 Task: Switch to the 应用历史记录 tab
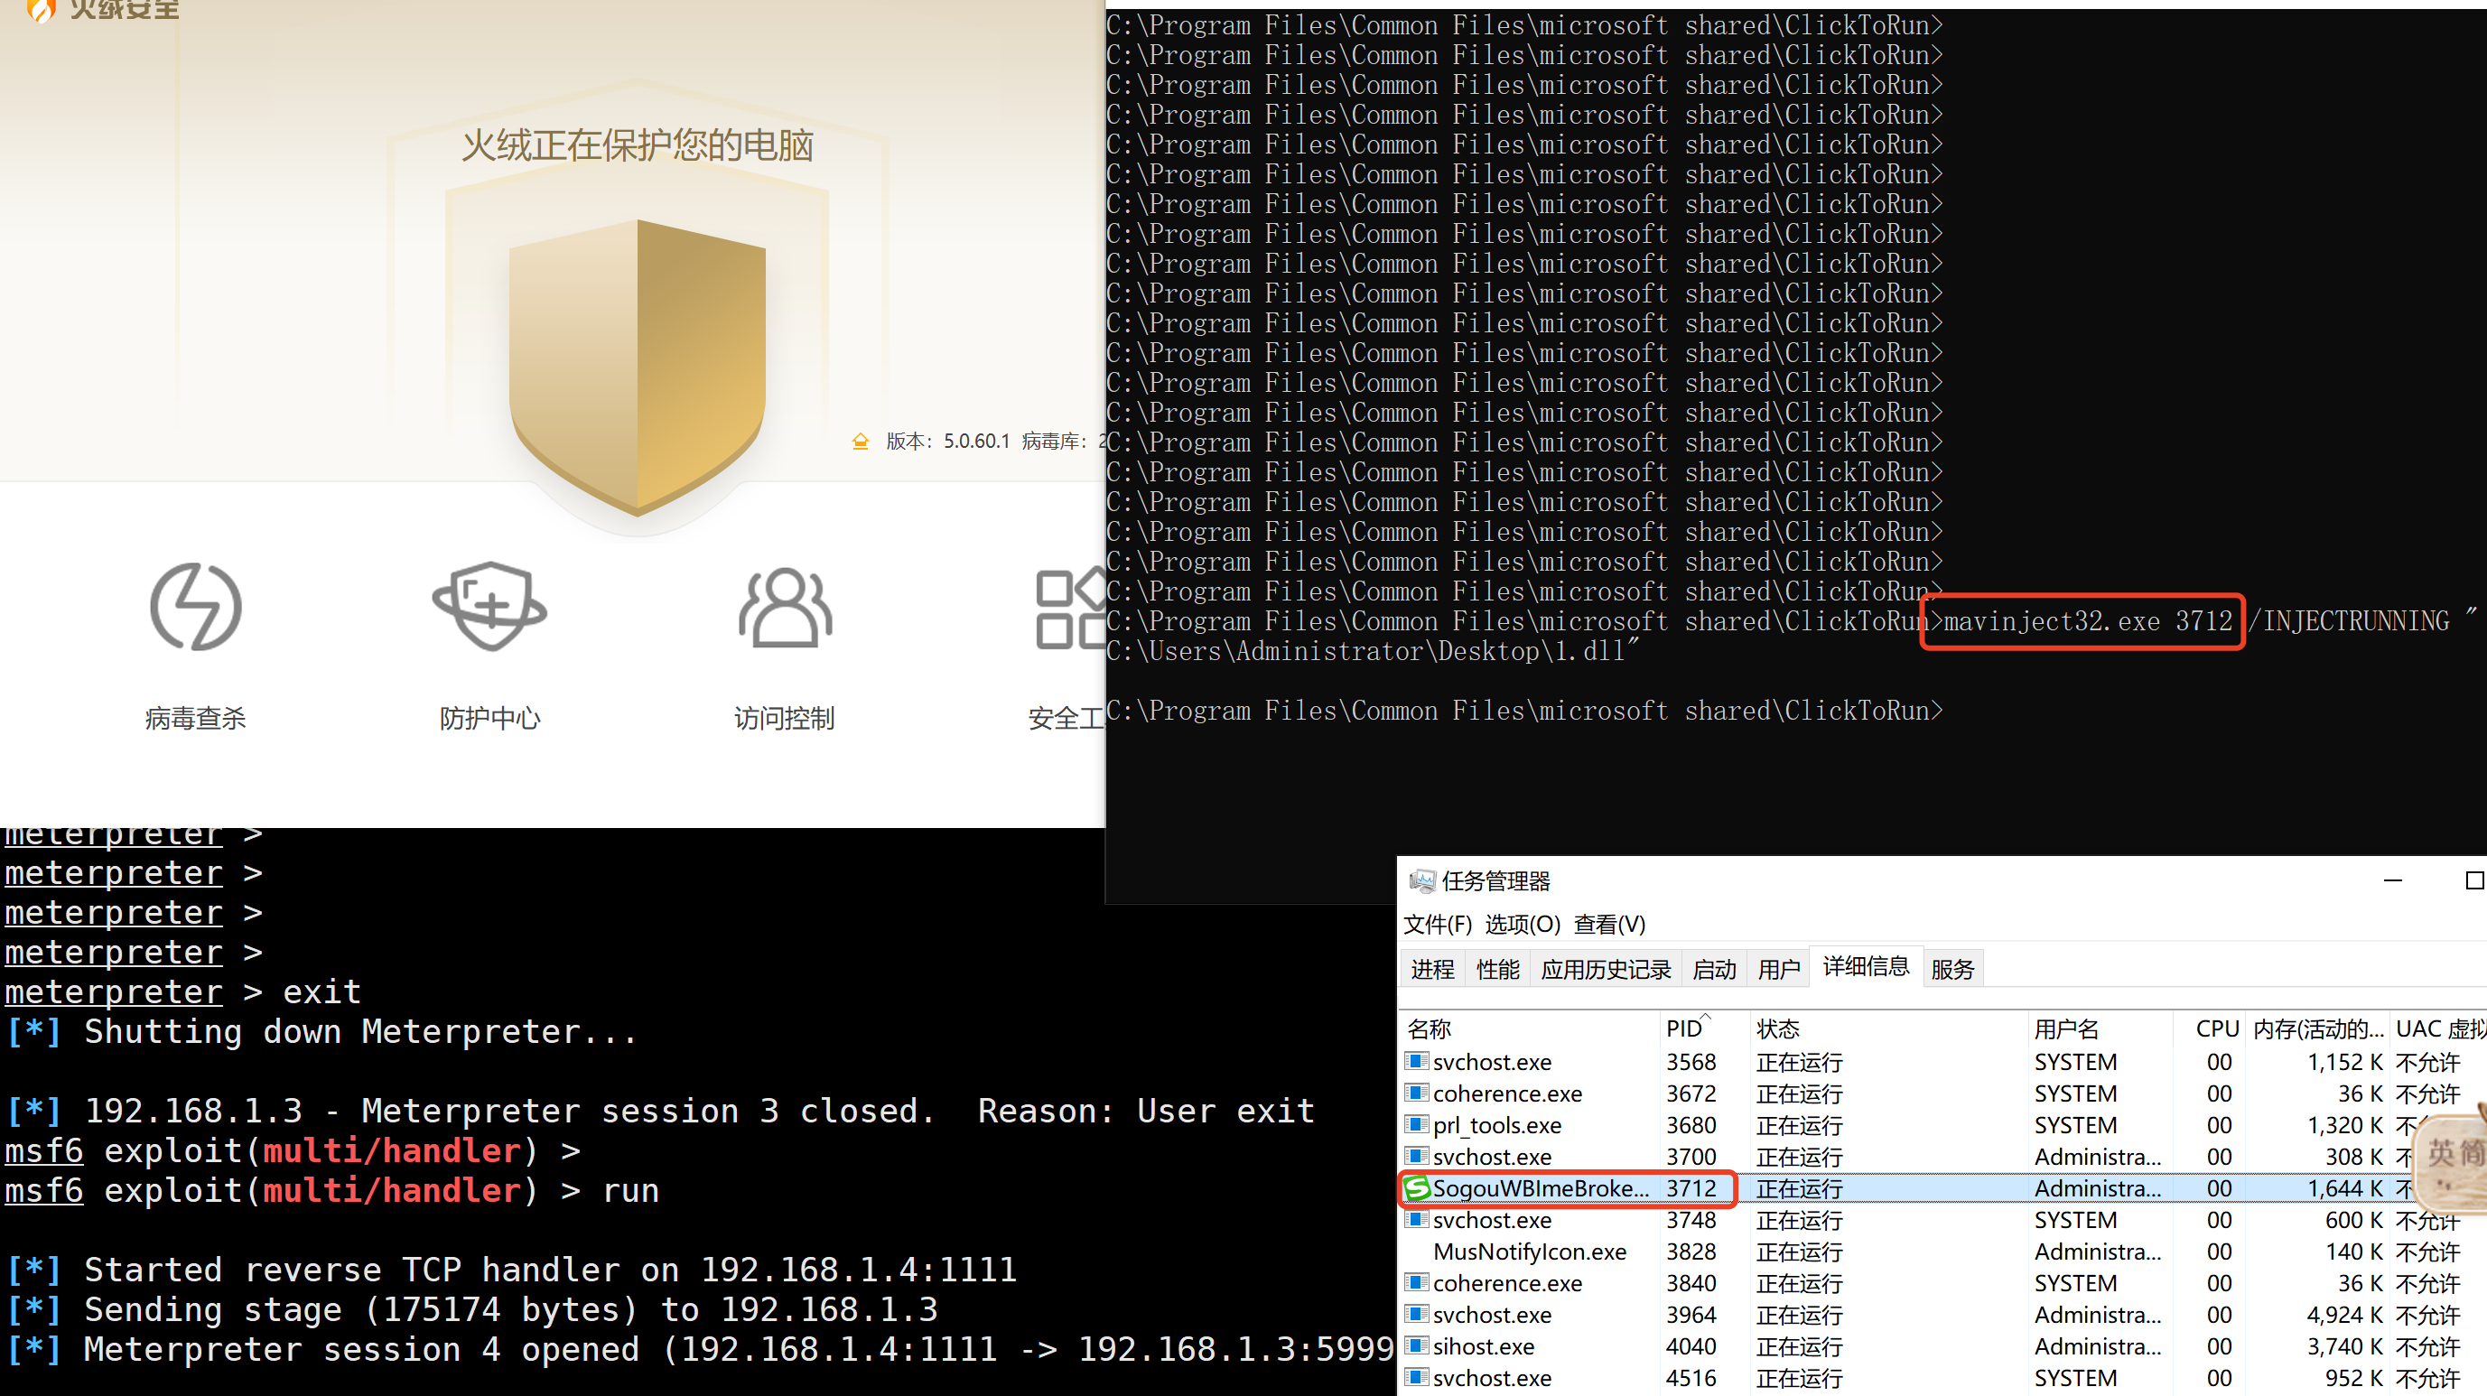(x=1606, y=968)
